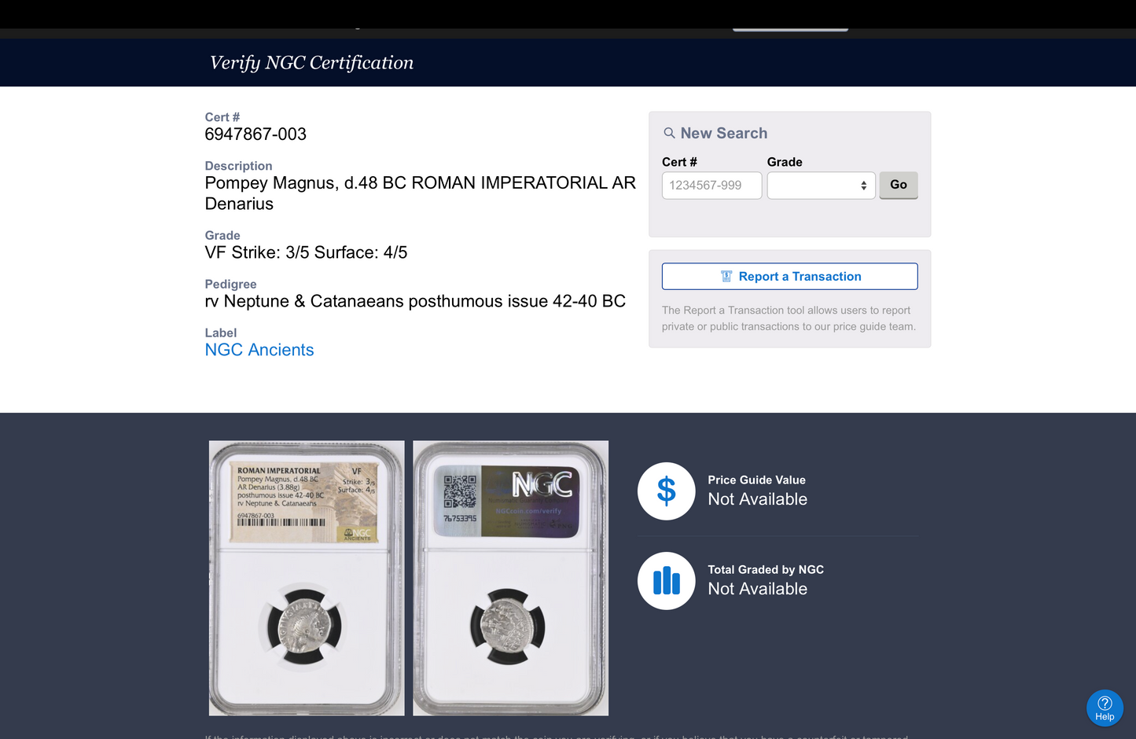The width and height of the screenshot is (1136, 739).
Task: Click the magnifier icon beside New Search
Action: [669, 133]
